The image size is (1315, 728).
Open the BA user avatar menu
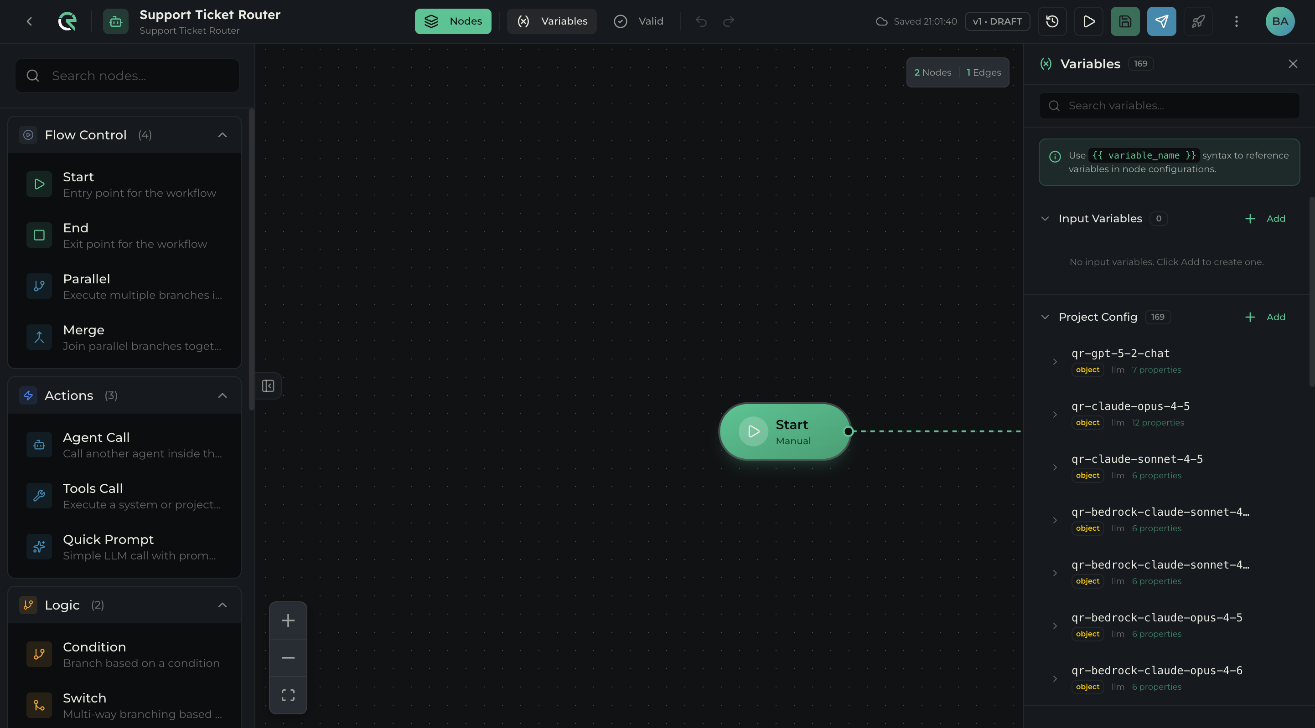(1280, 21)
